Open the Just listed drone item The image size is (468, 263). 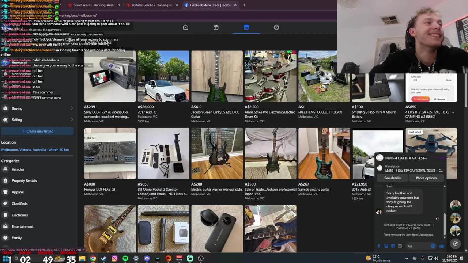point(431,141)
